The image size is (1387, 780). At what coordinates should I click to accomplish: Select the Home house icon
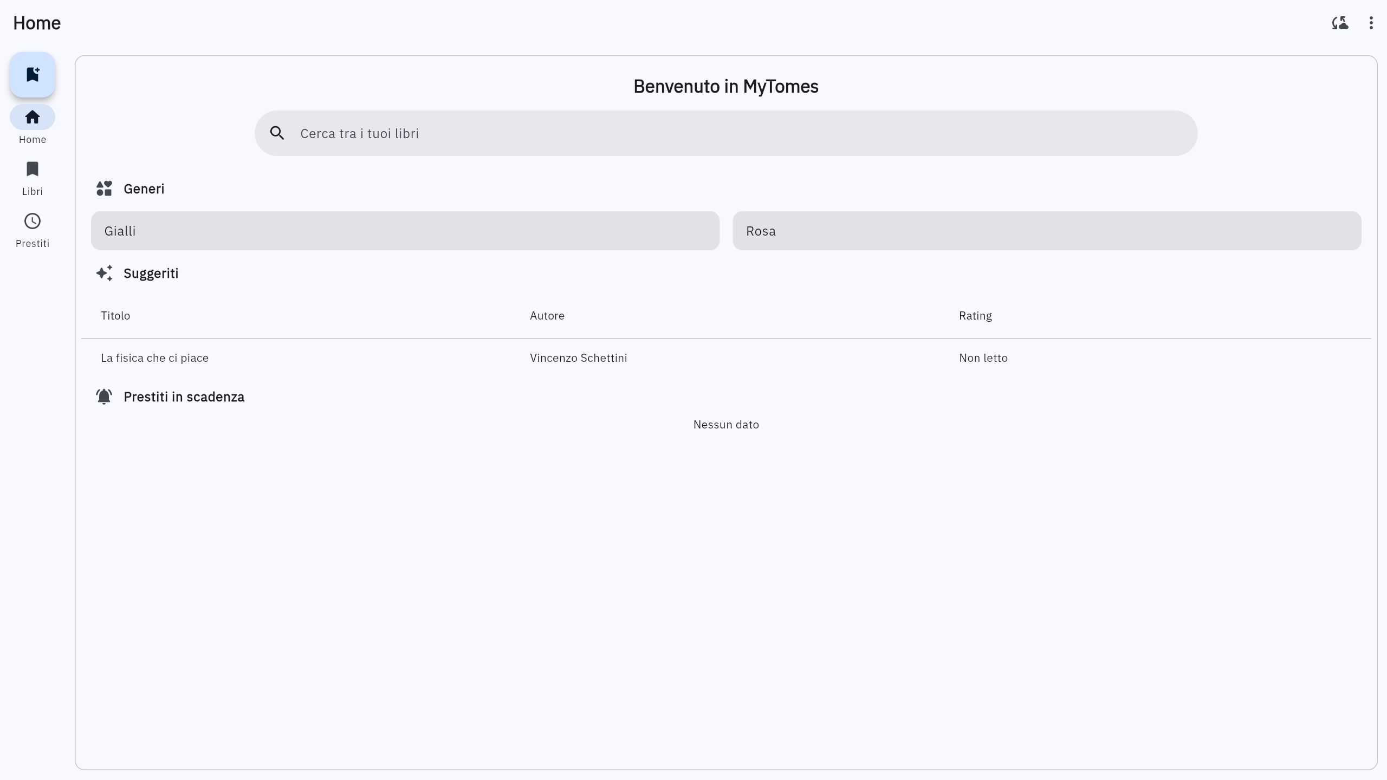click(x=33, y=117)
